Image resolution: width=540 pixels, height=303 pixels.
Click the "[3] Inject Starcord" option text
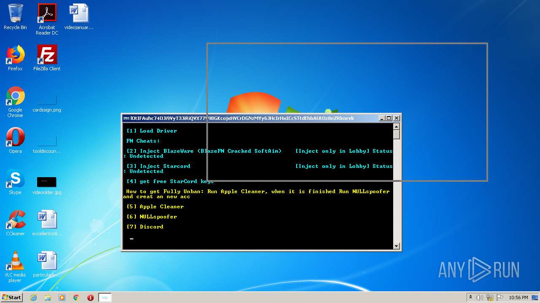158,166
